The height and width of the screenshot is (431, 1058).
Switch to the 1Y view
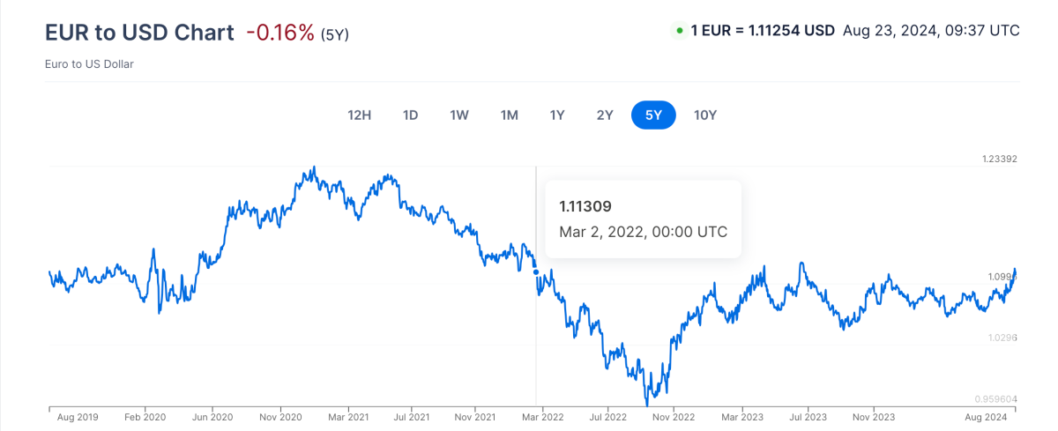[557, 115]
